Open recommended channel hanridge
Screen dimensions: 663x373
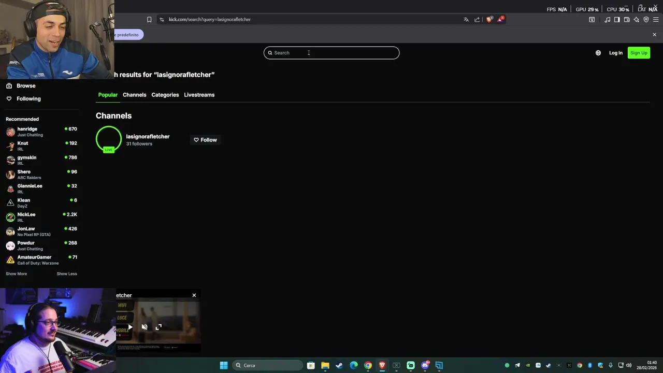[x=41, y=132]
